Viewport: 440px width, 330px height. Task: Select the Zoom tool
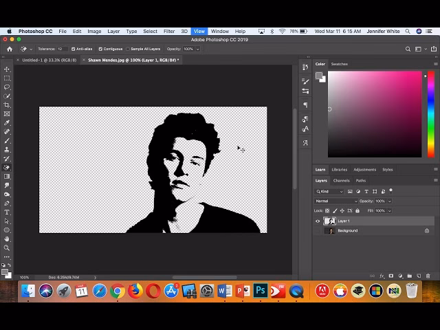click(7, 247)
